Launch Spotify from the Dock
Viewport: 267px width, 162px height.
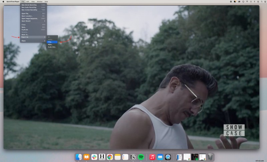pyautogui.click(x=141, y=157)
